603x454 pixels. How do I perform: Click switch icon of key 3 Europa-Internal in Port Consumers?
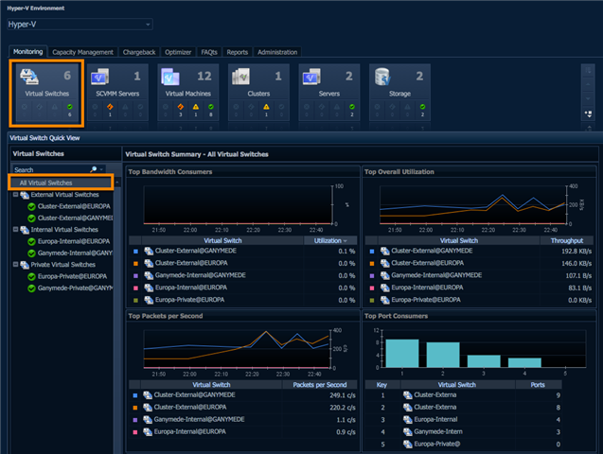tap(408, 419)
